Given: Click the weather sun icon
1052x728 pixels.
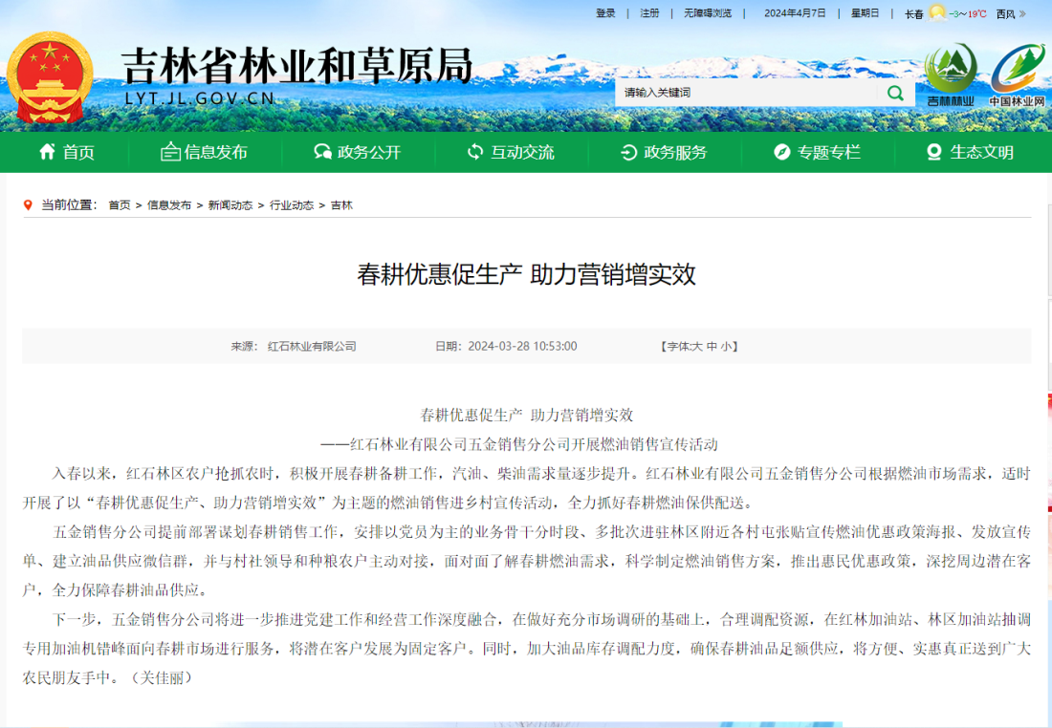Looking at the screenshot, I should coord(937,13).
